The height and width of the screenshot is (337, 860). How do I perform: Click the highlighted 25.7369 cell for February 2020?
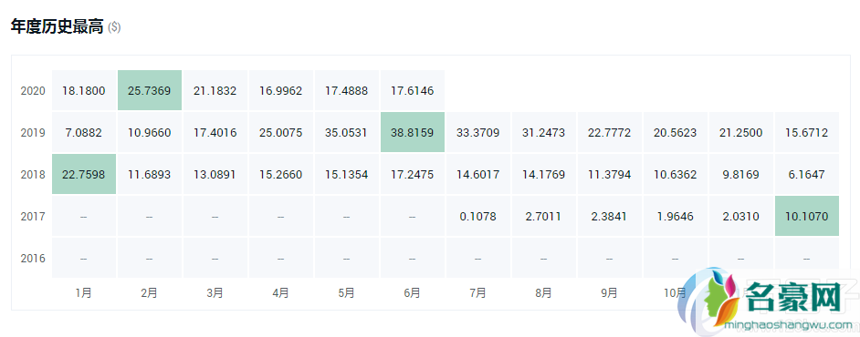[149, 90]
